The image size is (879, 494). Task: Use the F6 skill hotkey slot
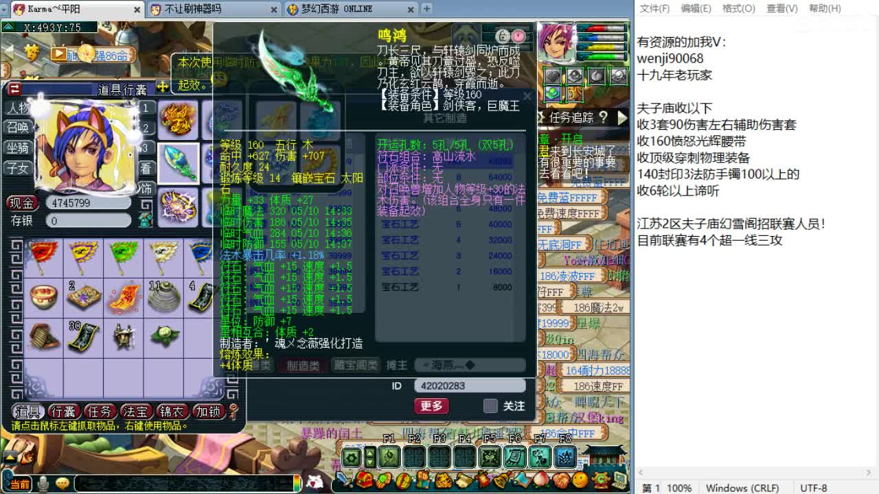[x=515, y=457]
